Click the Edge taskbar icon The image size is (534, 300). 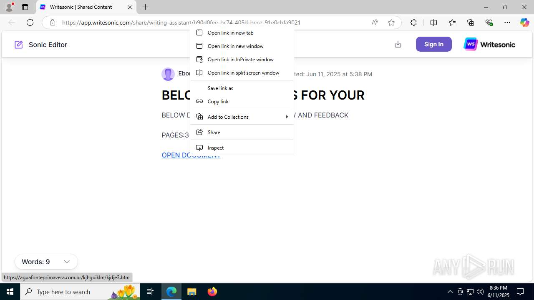point(171,292)
